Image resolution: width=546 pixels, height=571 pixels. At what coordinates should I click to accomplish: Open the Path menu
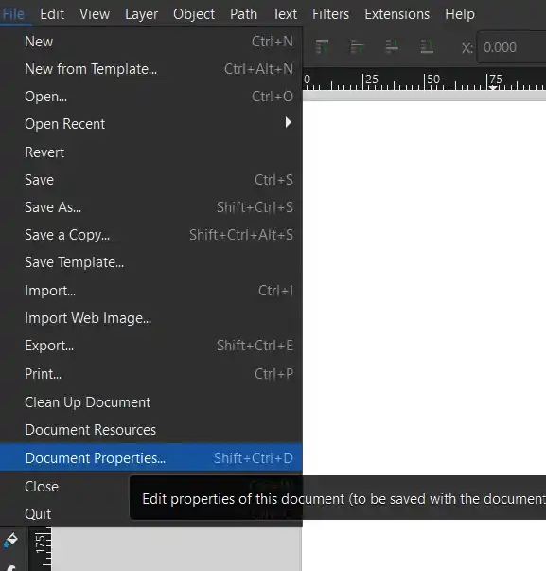pos(243,14)
